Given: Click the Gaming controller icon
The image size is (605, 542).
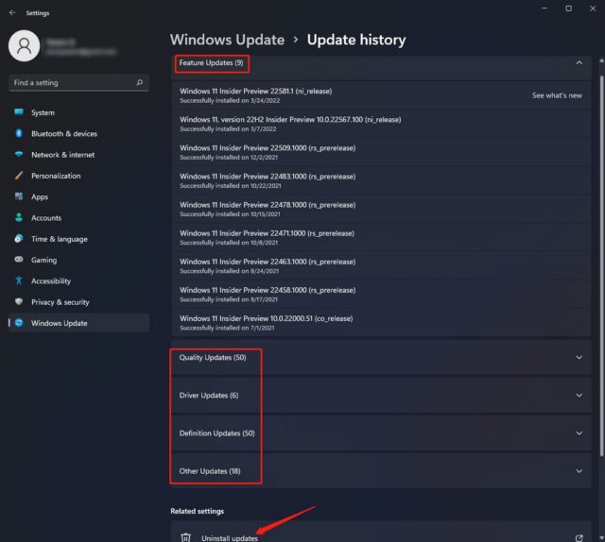Looking at the screenshot, I should [x=19, y=260].
